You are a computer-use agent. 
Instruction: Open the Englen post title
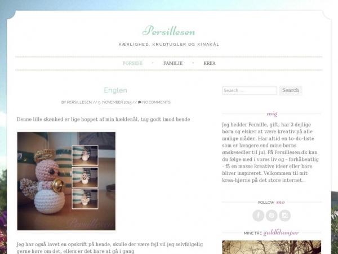tap(115, 90)
